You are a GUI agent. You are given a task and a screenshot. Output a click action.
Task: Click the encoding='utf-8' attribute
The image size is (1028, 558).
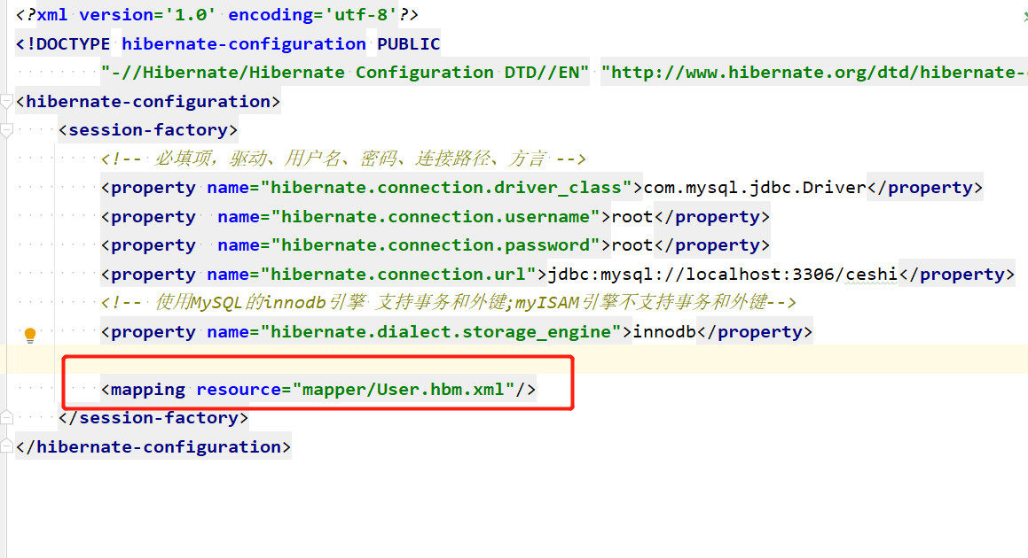(x=313, y=14)
